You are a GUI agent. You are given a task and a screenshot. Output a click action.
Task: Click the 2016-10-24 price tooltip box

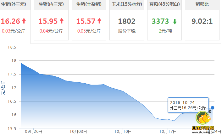click(188, 105)
